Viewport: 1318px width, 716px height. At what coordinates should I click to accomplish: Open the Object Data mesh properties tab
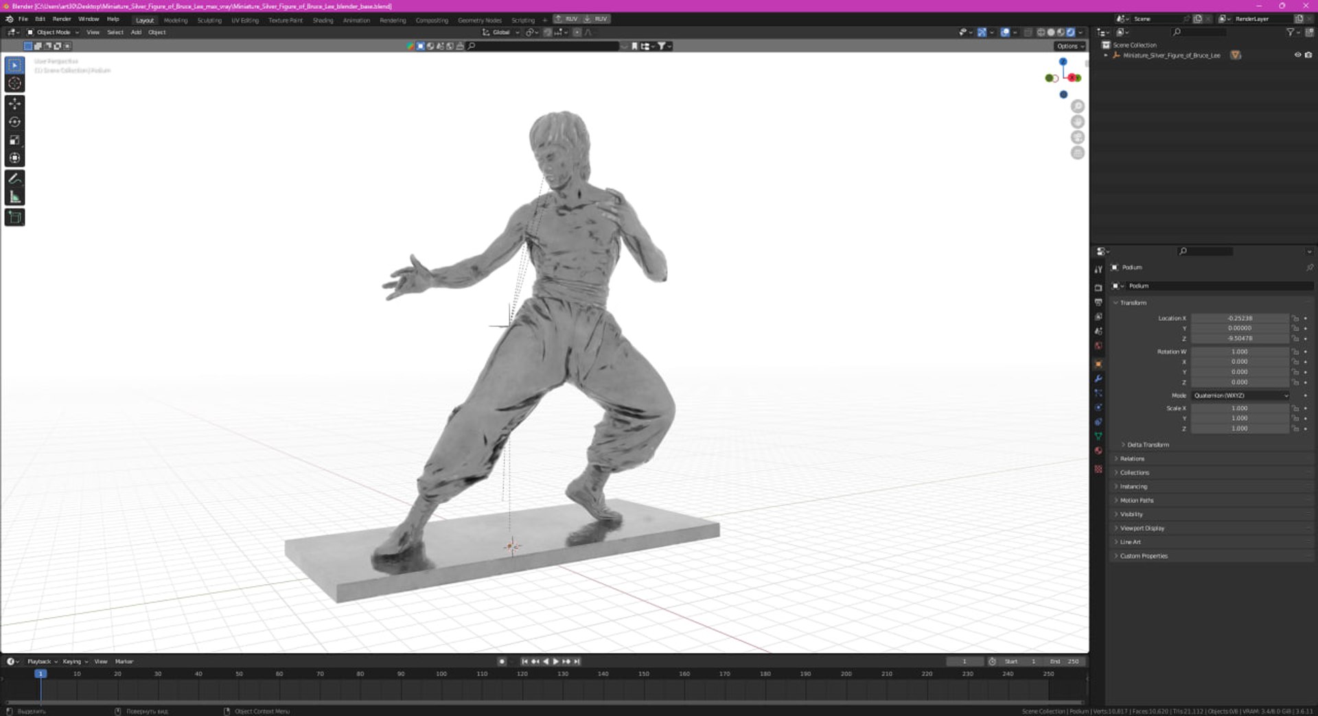1098,436
